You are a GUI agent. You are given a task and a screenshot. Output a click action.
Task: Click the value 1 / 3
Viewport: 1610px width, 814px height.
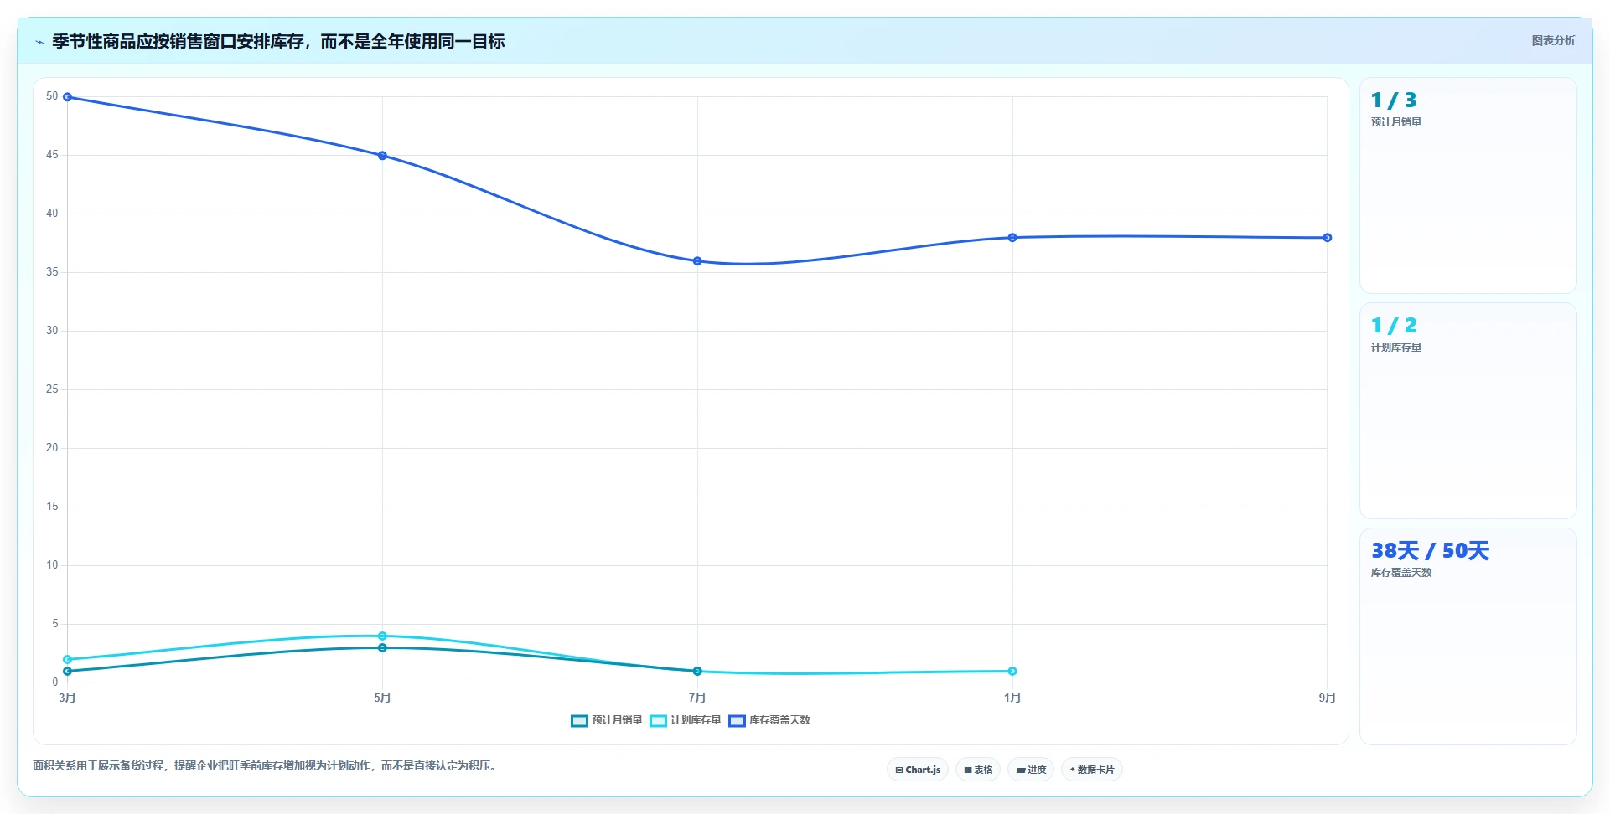[1394, 100]
